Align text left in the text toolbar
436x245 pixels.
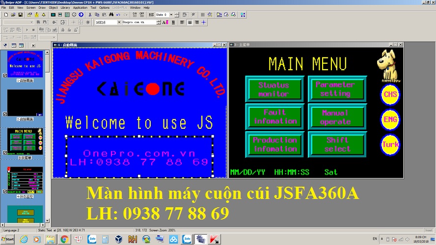click(x=182, y=23)
